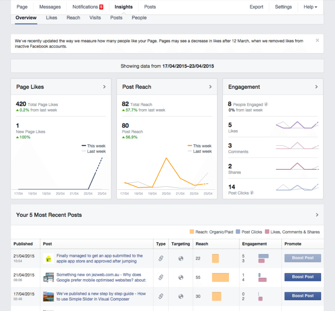Click the info icon next to People Engaged
The image size is (335, 311).
266,104
